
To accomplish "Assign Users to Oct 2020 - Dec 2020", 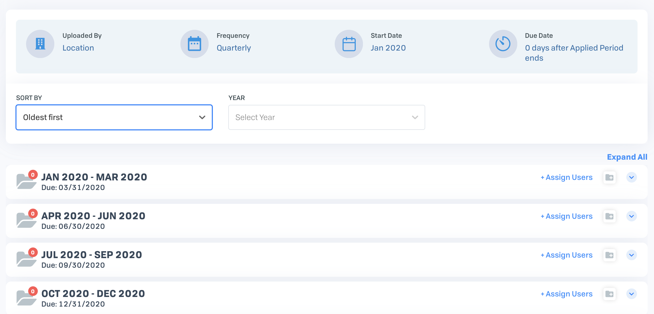I will point(566,294).
